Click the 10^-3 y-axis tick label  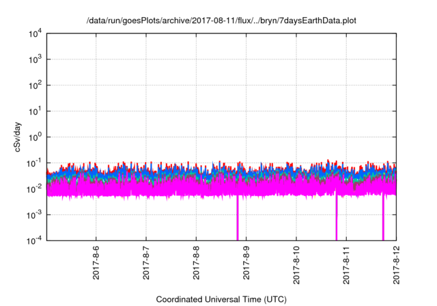[x=34, y=215]
